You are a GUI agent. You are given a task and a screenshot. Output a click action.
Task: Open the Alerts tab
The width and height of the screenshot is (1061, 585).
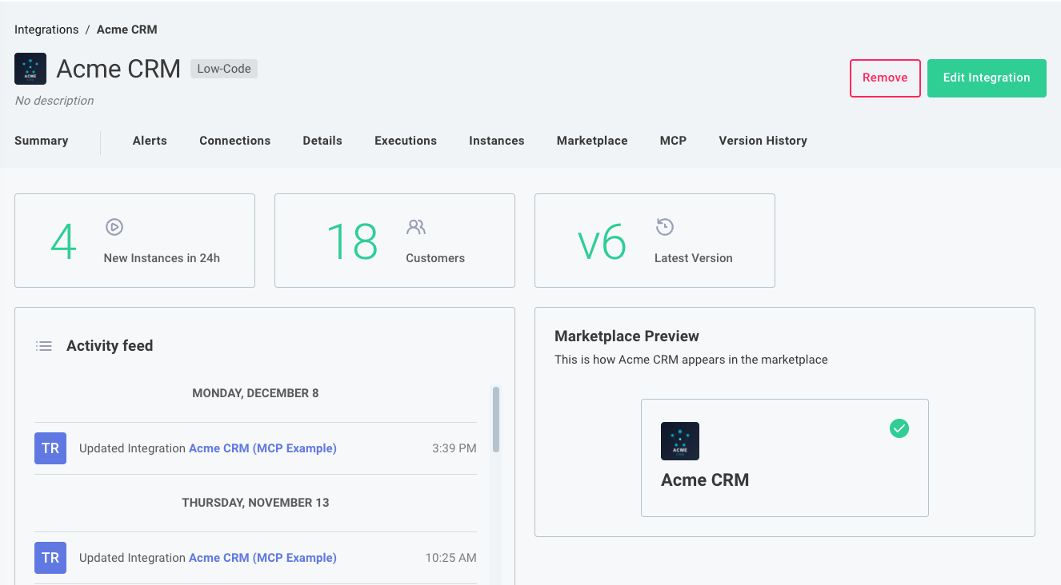[150, 141]
